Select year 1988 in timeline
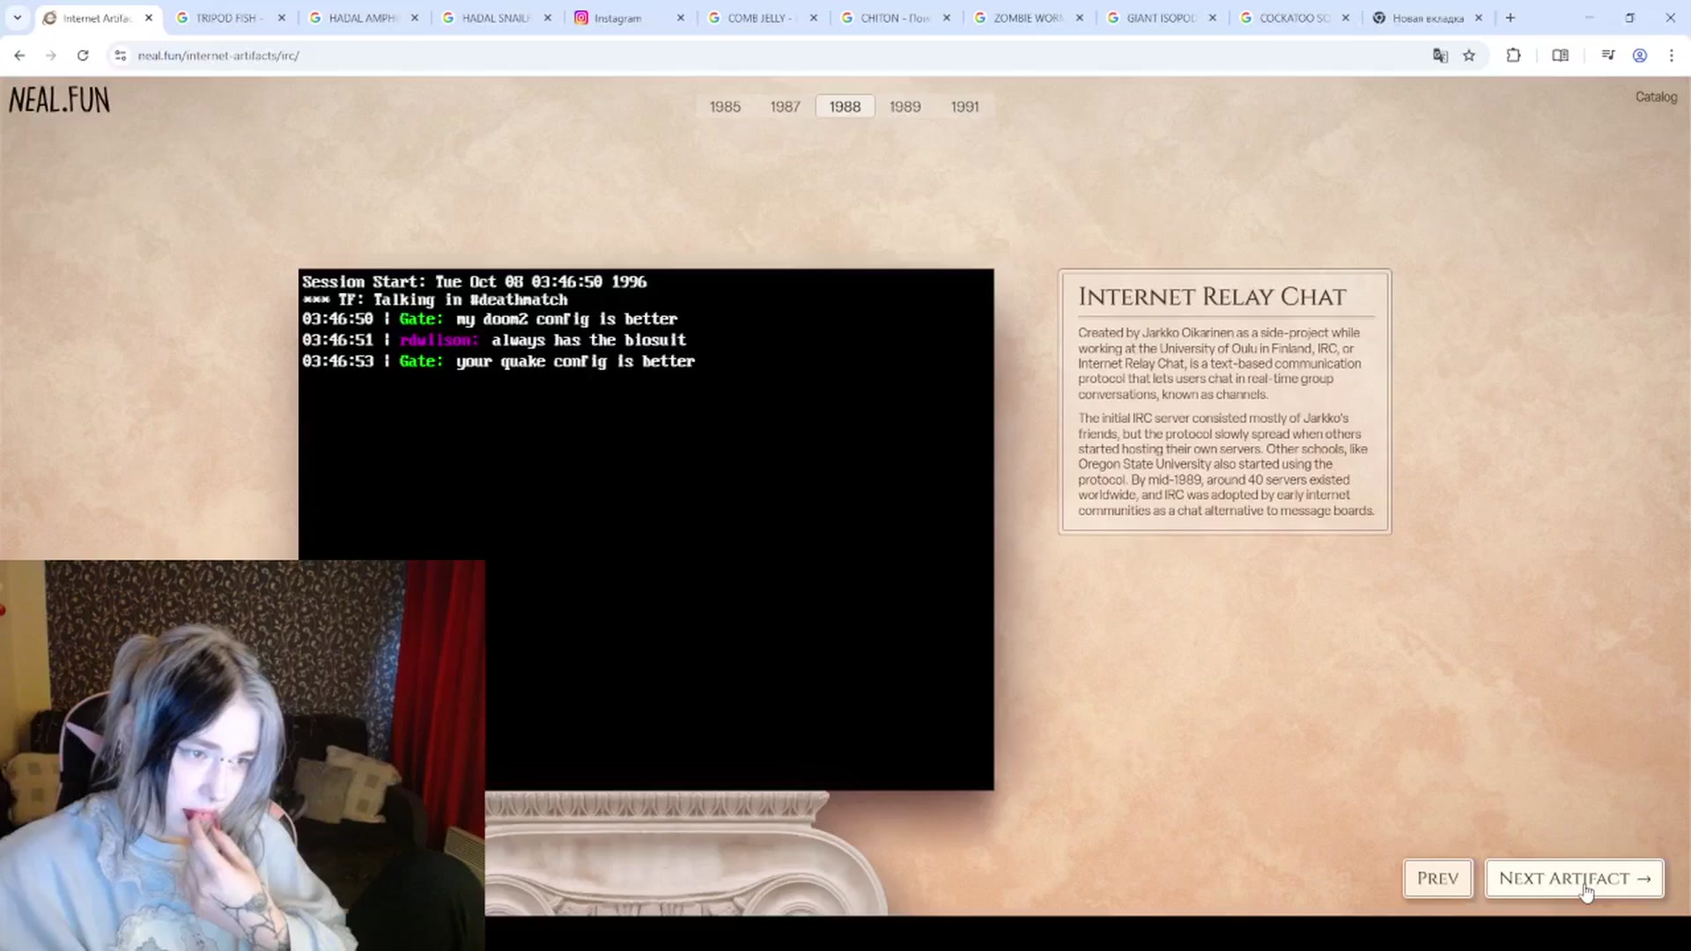This screenshot has width=1691, height=951. [x=845, y=107]
